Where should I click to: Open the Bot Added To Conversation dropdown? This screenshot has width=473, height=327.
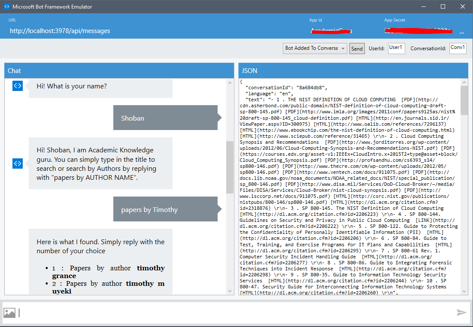315,48
